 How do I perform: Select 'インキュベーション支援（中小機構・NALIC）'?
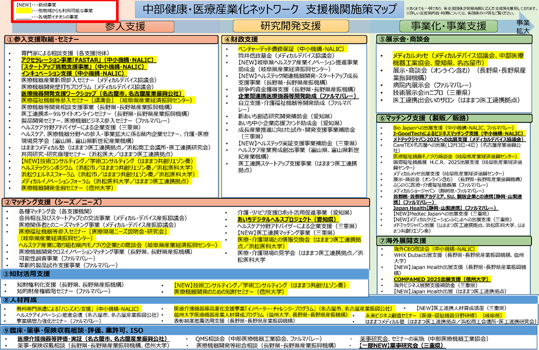(74, 73)
